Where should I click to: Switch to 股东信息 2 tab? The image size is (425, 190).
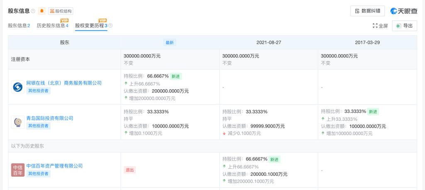pyautogui.click(x=19, y=25)
